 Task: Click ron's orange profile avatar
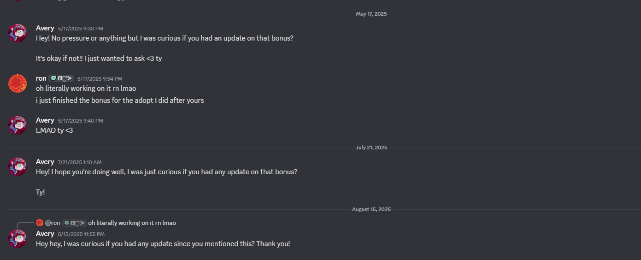click(18, 83)
